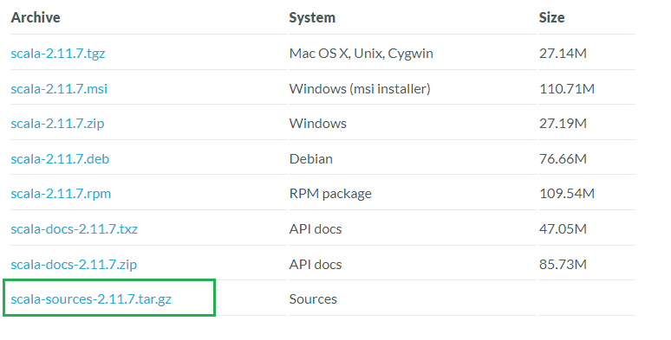671x340 pixels.
Task: Download scala-2.11.7.tgz archive
Action: (58, 54)
